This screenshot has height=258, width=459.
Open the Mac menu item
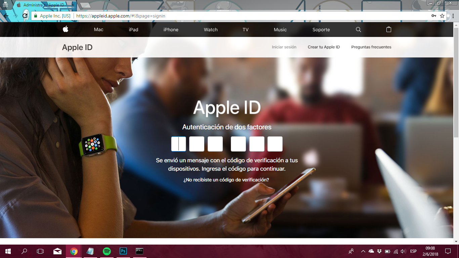click(x=99, y=30)
